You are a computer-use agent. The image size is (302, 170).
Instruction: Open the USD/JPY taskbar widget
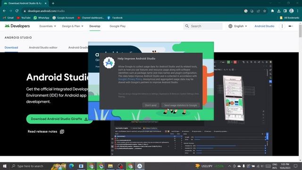pyautogui.click(x=209, y=166)
